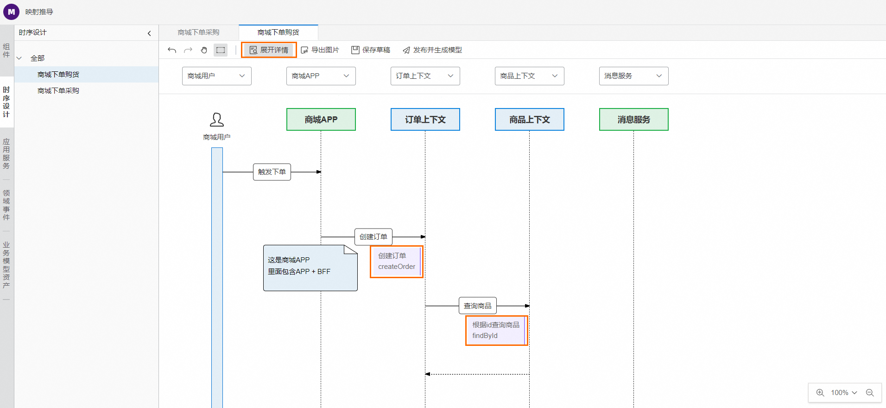Click the purple M app logo
886x408 pixels.
[x=11, y=12]
